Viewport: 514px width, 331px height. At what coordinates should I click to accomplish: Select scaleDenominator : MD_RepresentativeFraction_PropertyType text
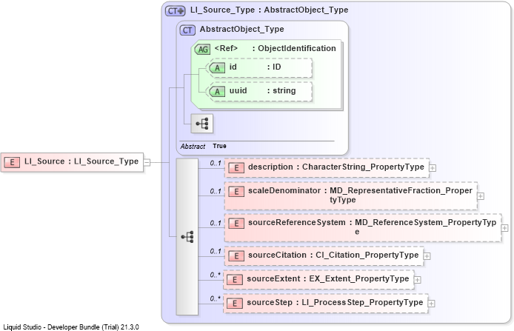click(x=360, y=195)
